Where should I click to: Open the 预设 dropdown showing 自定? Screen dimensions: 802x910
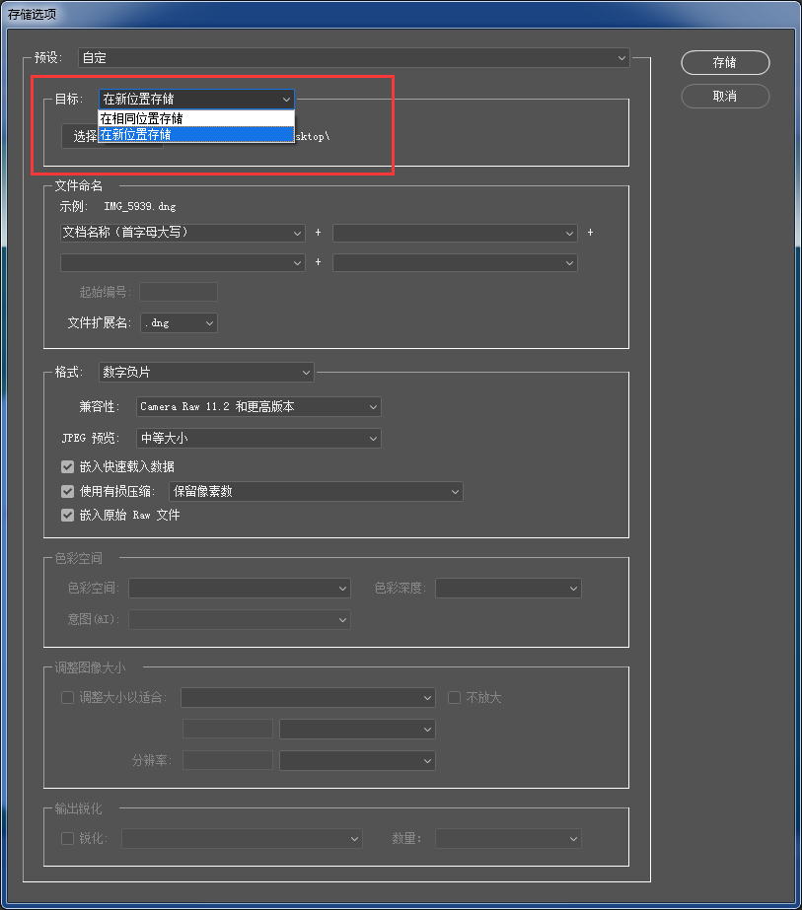354,57
